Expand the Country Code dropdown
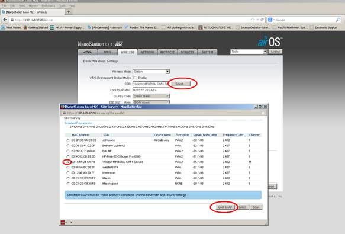The height and width of the screenshot is (234, 345). coord(151,97)
